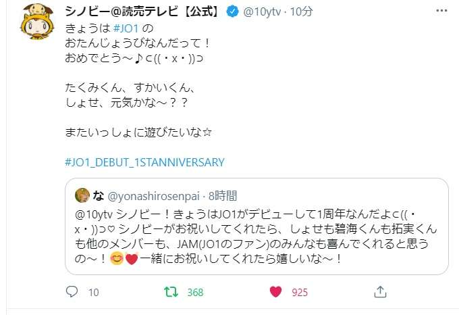Click the 8時間 quoted tweet timestamp
The height and width of the screenshot is (315, 459).
(223, 196)
